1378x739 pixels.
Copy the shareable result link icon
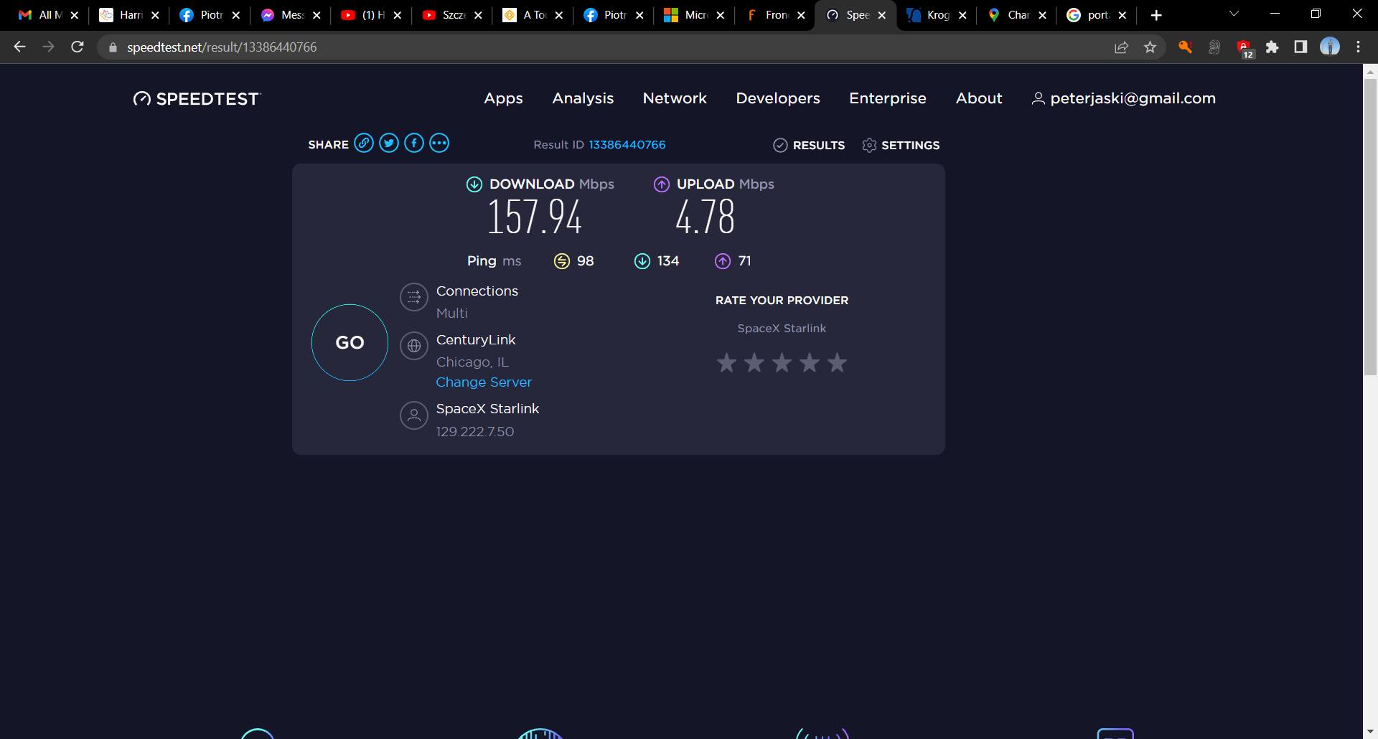pos(365,143)
